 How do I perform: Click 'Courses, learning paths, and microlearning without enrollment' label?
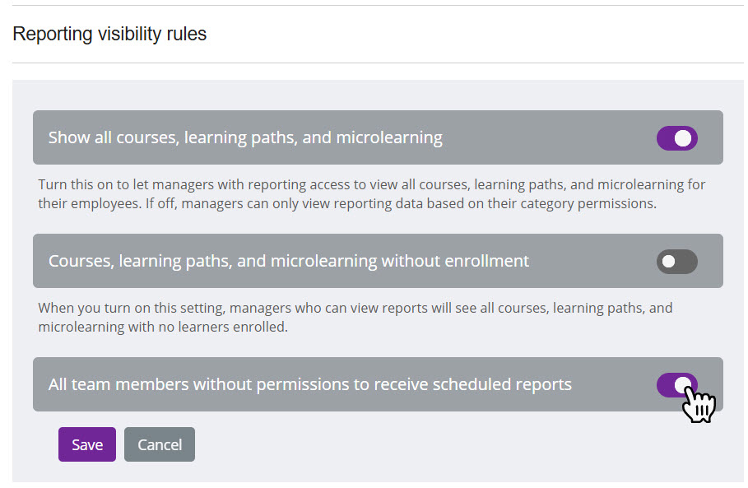click(x=288, y=262)
